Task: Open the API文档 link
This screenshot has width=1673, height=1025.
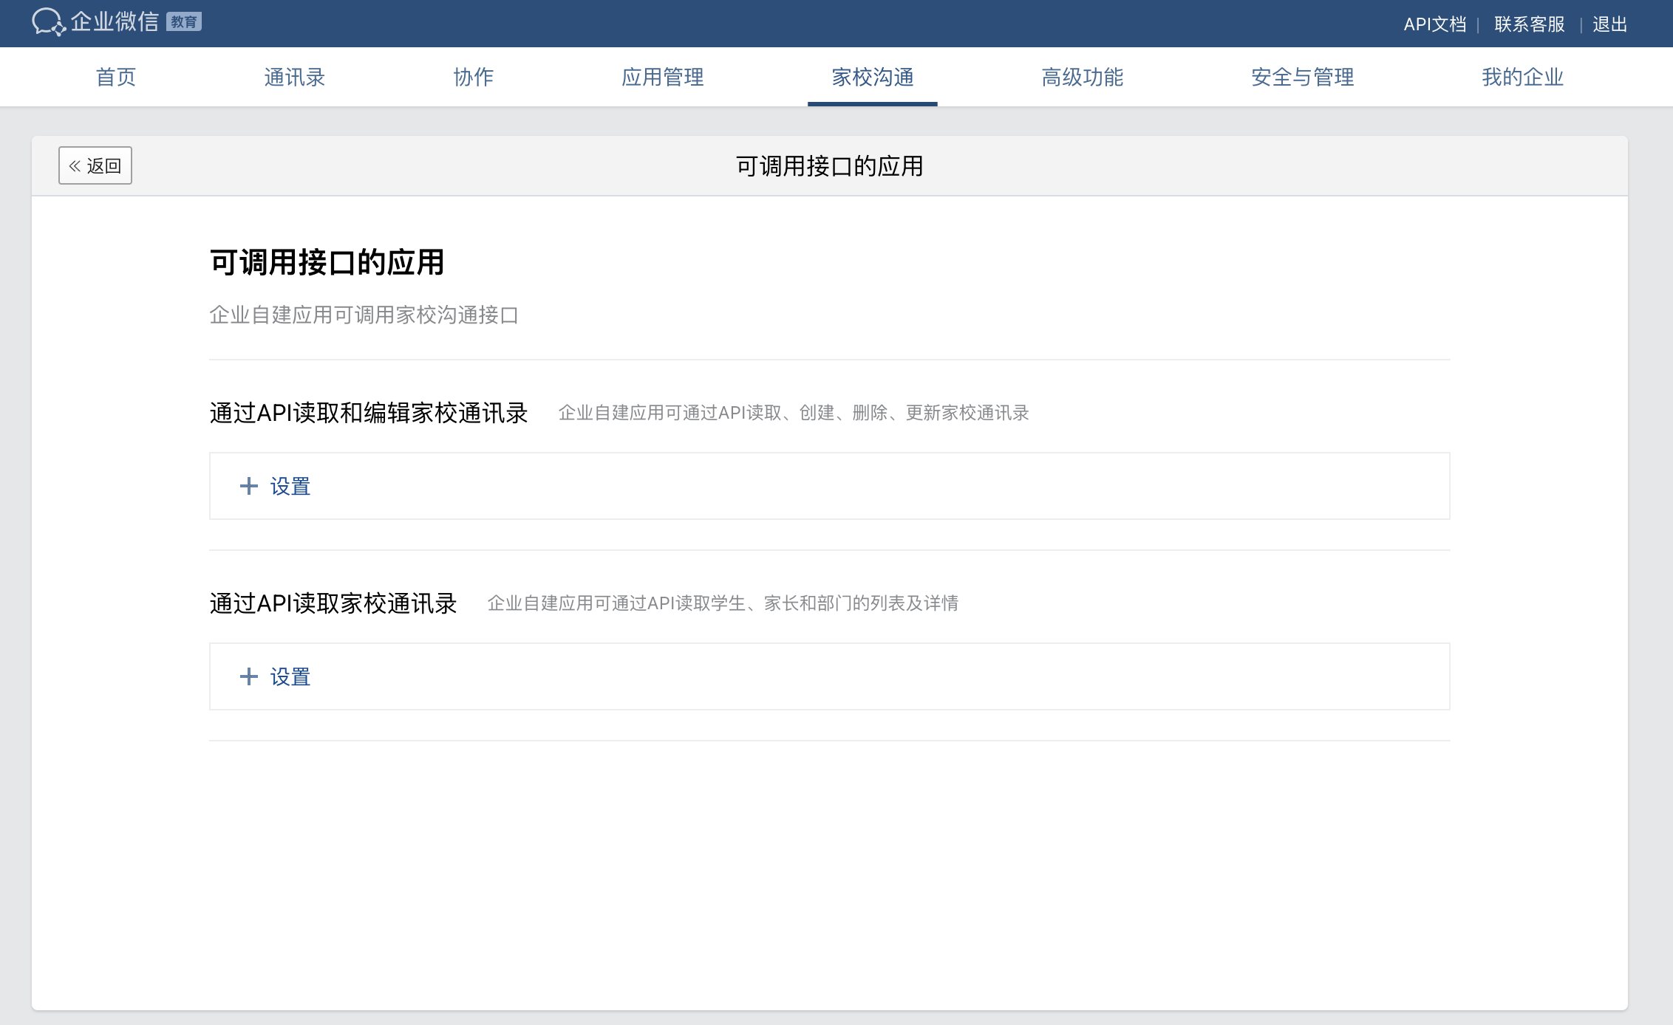Action: click(x=1434, y=24)
